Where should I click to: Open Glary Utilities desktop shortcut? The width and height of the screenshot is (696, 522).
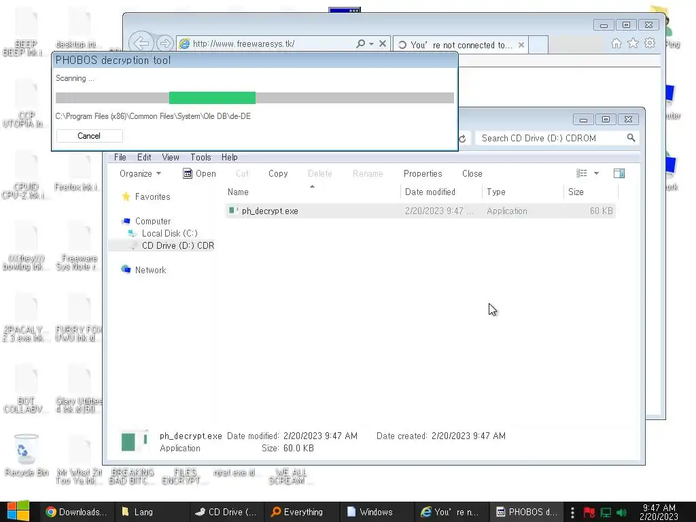pos(79,389)
